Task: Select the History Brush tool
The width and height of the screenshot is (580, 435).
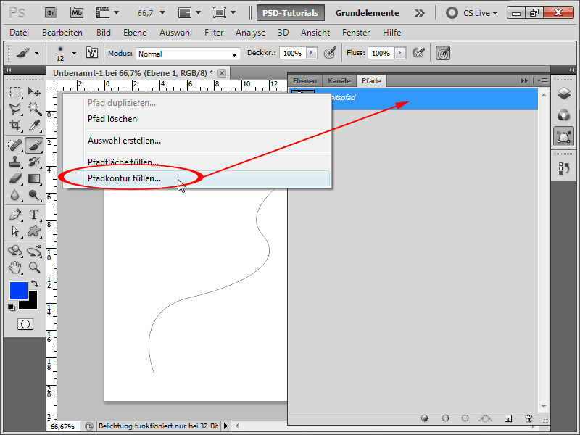Action: [x=34, y=162]
